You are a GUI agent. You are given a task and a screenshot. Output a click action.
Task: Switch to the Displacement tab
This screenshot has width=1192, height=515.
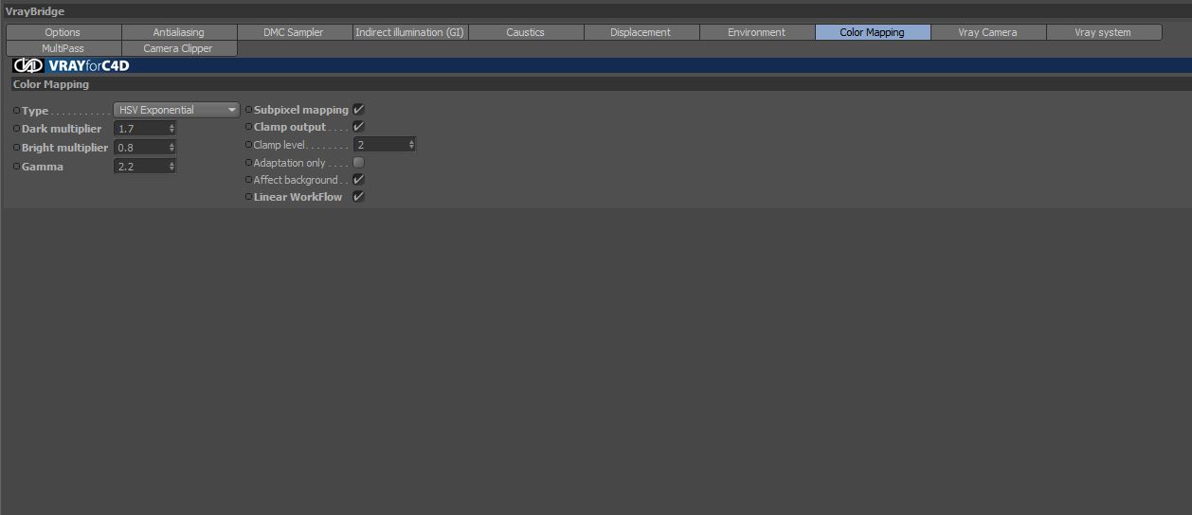[641, 32]
